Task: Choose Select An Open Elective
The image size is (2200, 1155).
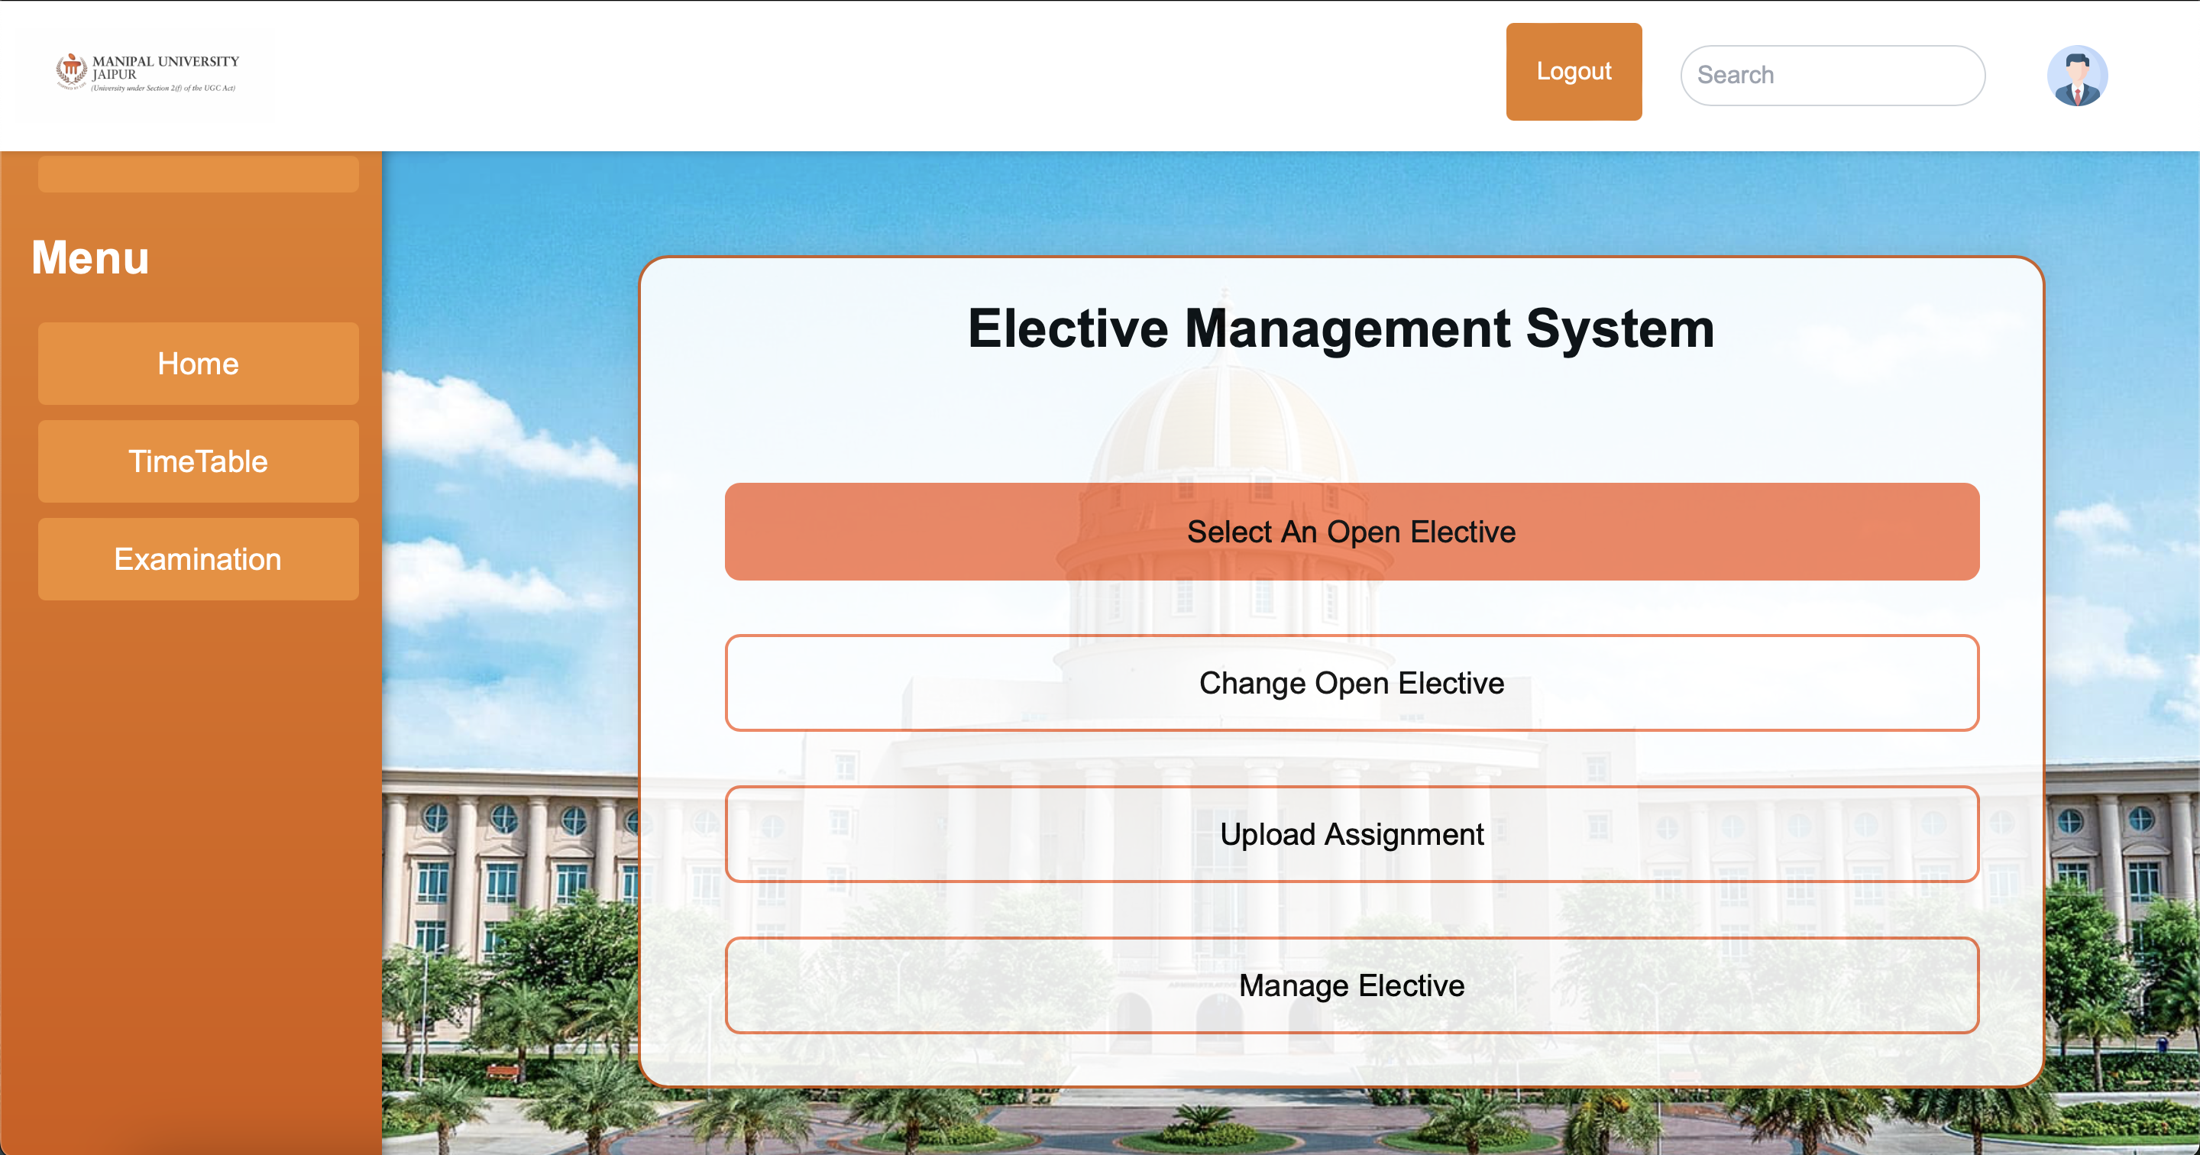Action: [x=1351, y=532]
